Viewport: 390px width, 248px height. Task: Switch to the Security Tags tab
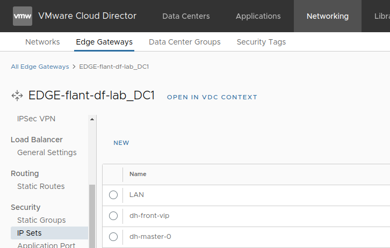(261, 42)
